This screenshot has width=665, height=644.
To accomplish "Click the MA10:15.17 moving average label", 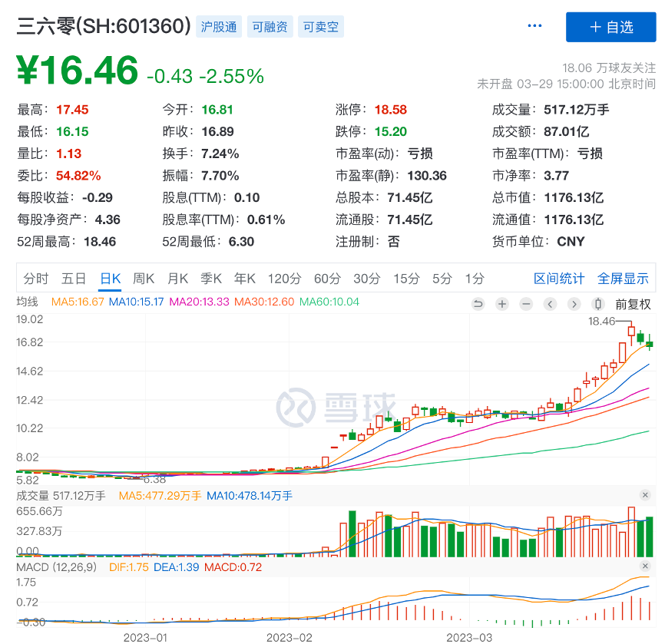I will [136, 302].
